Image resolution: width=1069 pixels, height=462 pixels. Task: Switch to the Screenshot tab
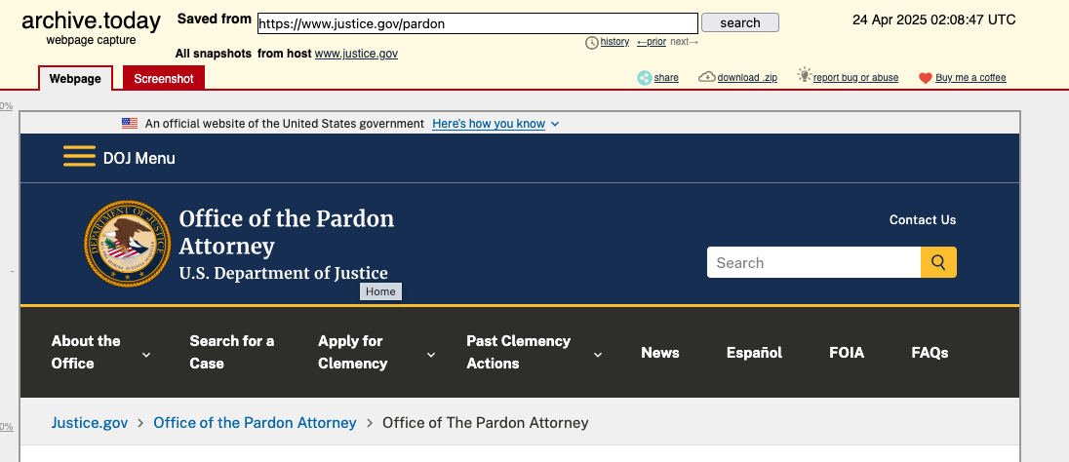164,78
